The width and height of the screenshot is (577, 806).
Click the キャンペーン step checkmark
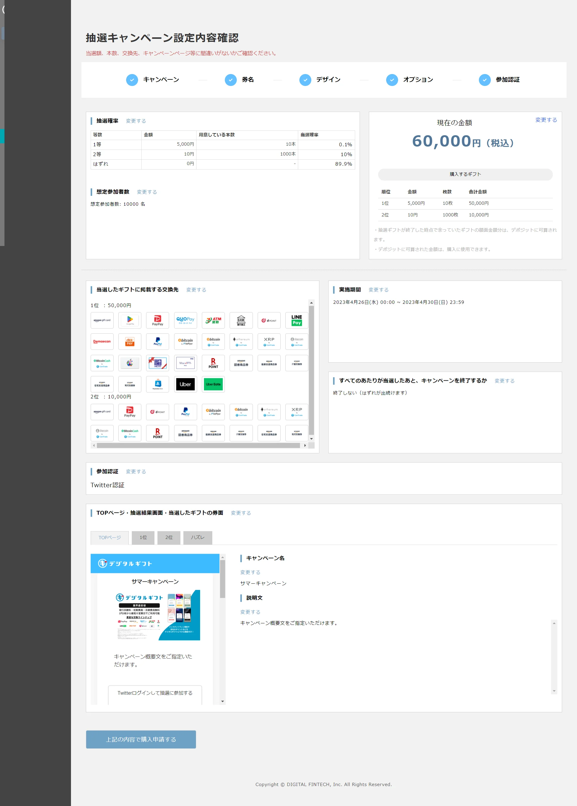coord(132,80)
